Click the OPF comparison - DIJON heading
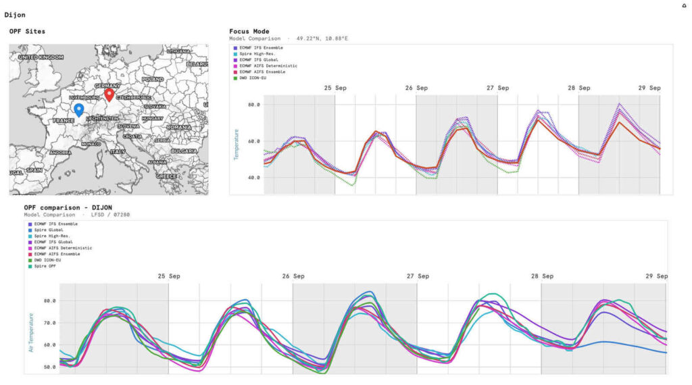The width and height of the screenshot is (692, 385). click(x=68, y=207)
